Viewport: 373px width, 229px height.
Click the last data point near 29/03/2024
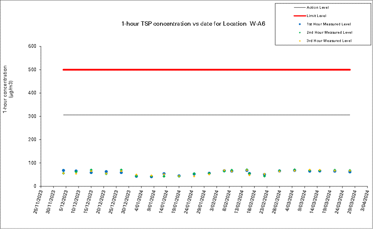coord(350,171)
